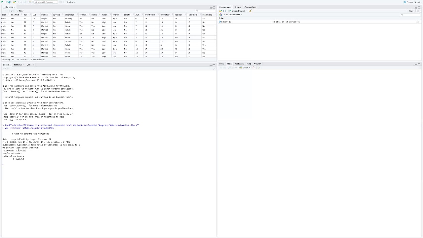Close the Jobs tab

click(x=33, y=65)
